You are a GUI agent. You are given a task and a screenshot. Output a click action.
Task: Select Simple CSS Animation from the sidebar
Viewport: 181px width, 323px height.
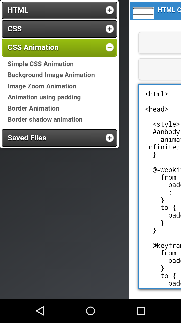[40, 64]
